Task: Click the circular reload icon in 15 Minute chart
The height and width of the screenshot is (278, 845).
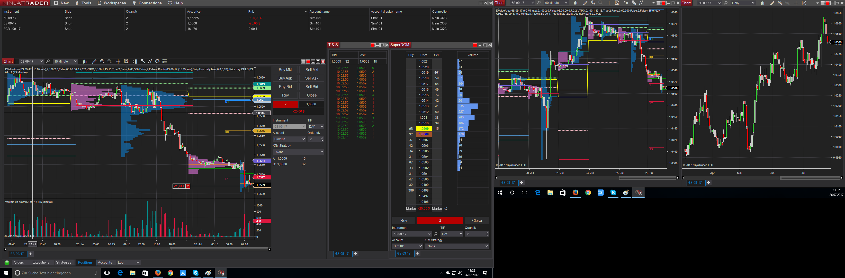Action: 157,61
